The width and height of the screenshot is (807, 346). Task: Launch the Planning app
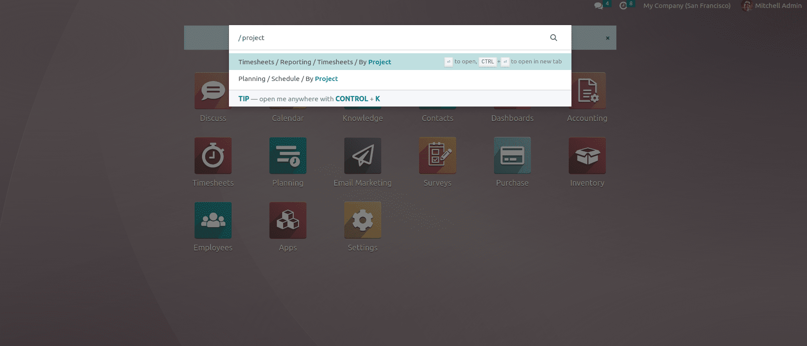[288, 155]
